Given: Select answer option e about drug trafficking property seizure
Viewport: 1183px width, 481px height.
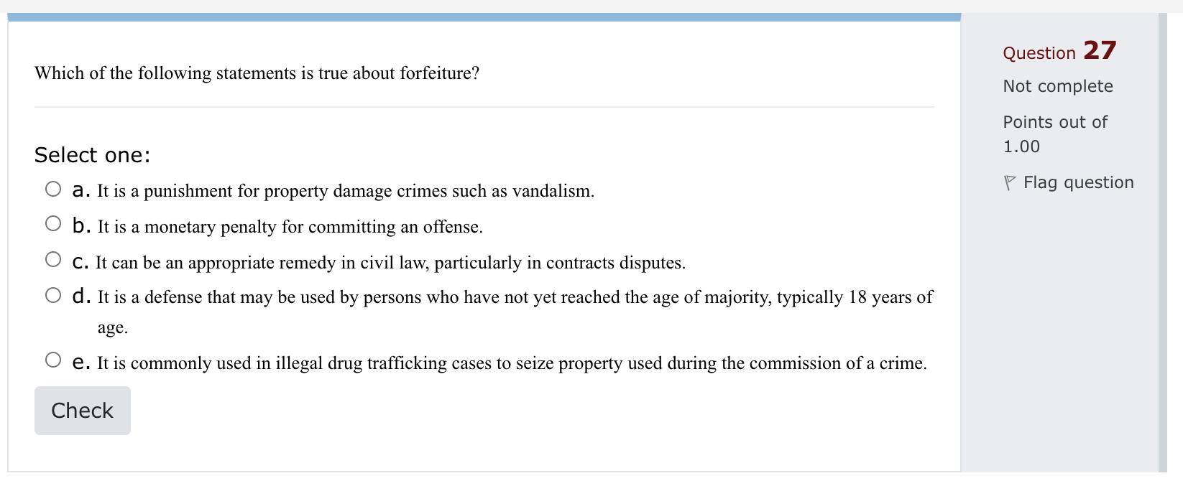Looking at the screenshot, I should tap(53, 360).
